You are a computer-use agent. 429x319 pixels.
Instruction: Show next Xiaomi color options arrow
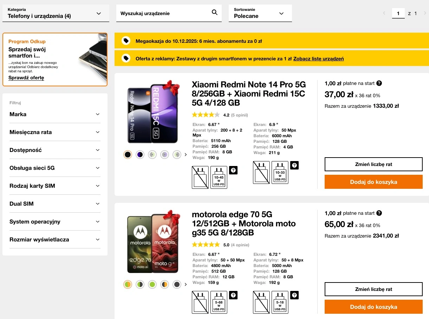186,154
